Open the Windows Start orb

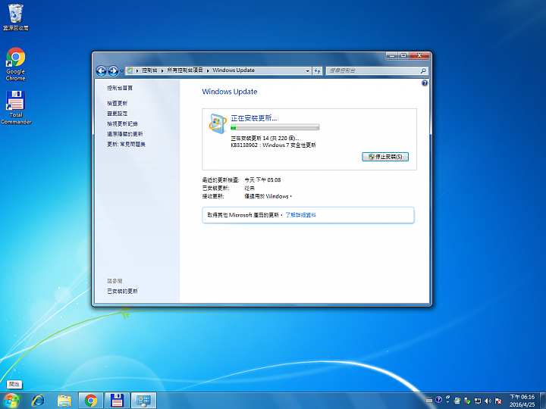[x=11, y=401]
